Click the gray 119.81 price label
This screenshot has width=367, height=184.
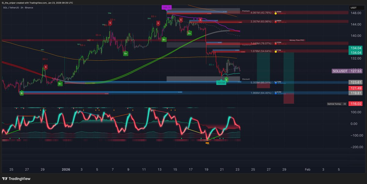point(356,93)
